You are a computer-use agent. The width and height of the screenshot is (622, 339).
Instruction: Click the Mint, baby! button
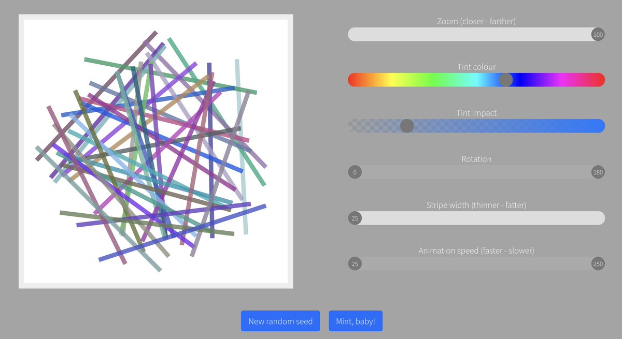click(356, 321)
